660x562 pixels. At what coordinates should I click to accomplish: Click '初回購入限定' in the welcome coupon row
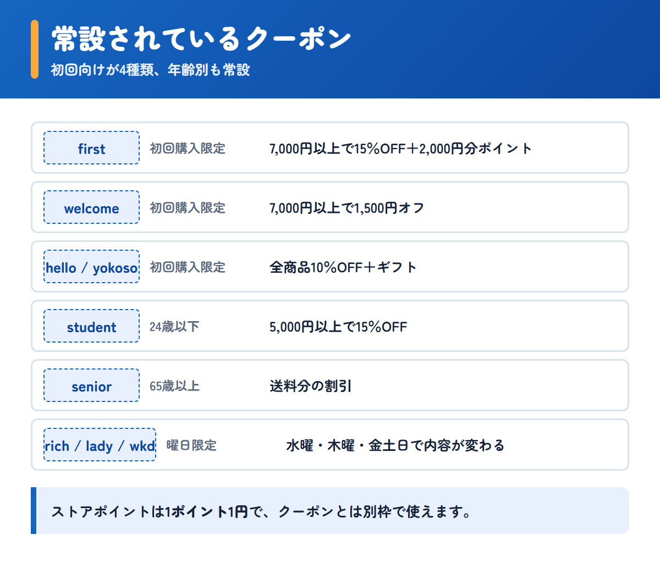(188, 207)
